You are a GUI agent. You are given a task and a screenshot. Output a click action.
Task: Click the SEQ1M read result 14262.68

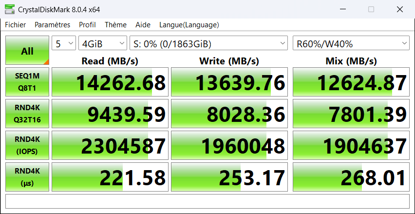pyautogui.click(x=110, y=82)
